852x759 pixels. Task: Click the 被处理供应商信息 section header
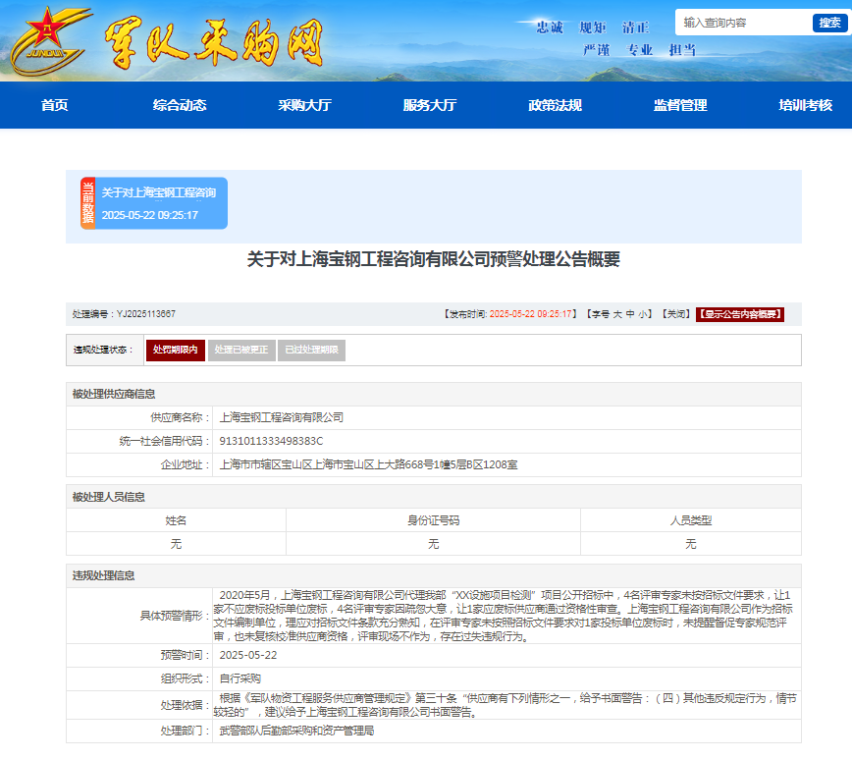434,394
